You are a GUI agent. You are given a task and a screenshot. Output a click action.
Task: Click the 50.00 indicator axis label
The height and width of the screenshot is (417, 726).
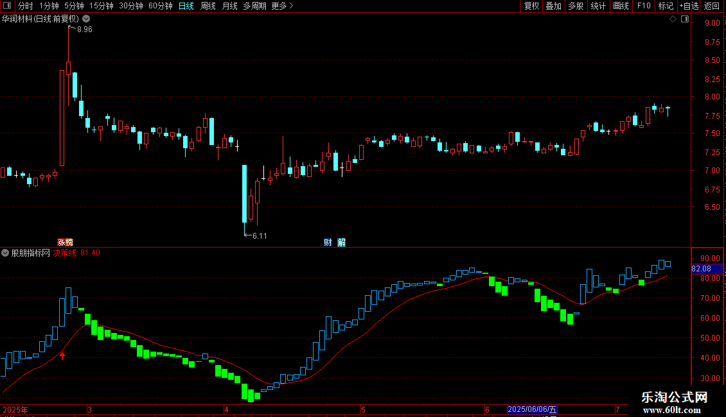710,338
